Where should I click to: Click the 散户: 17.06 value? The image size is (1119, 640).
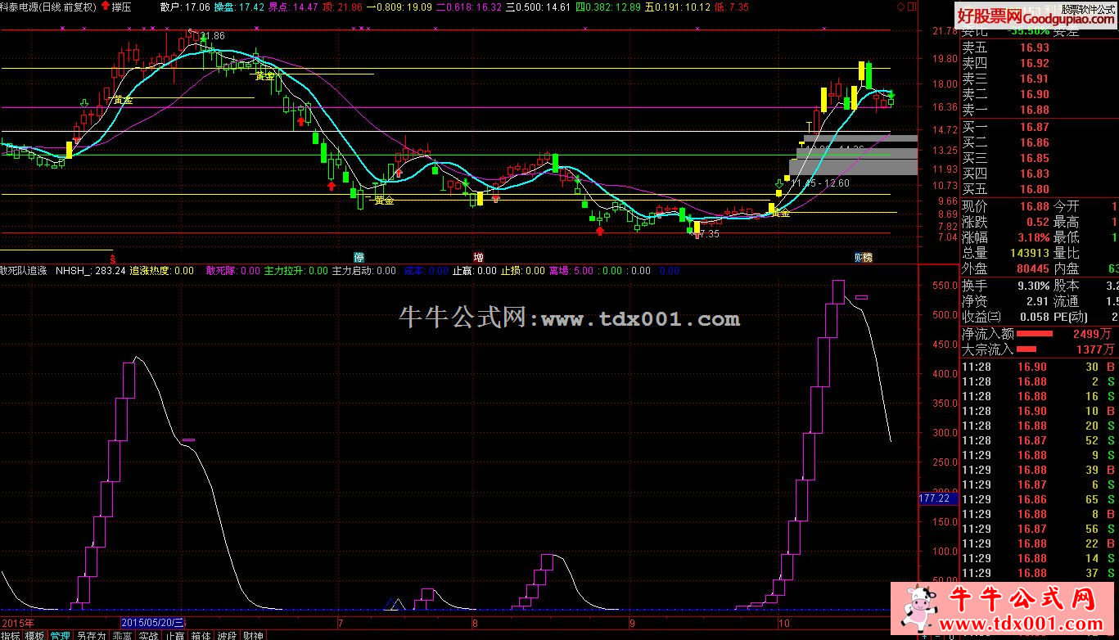pyautogui.click(x=185, y=7)
